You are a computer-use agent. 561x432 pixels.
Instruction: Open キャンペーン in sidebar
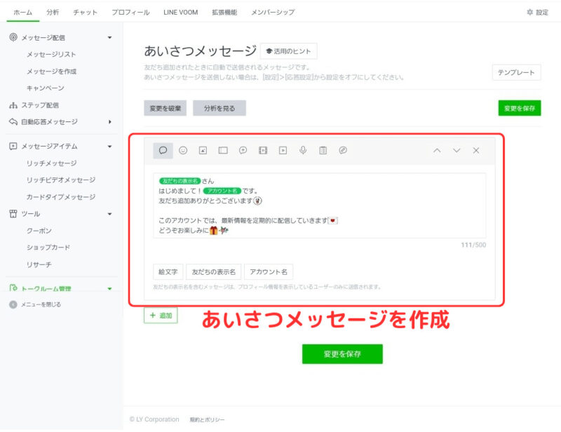45,88
